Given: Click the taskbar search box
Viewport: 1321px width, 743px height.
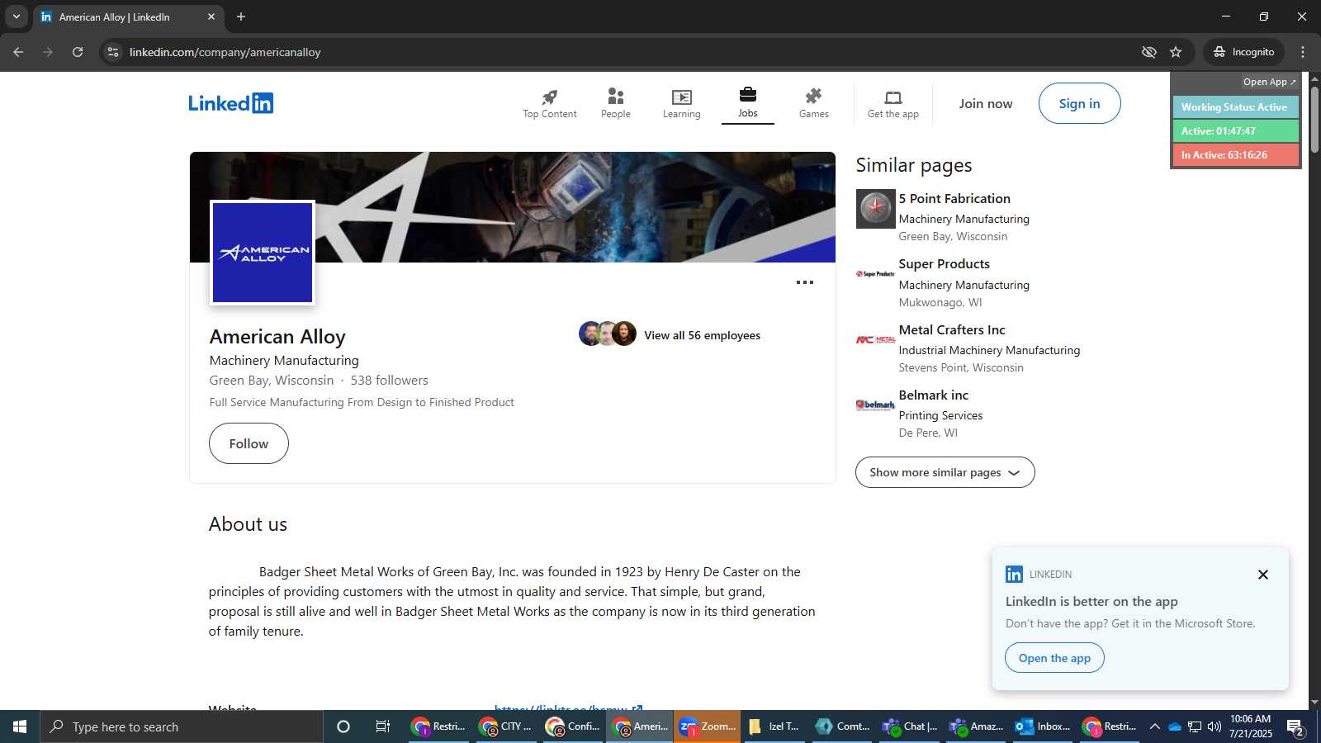Looking at the screenshot, I should tap(182, 726).
